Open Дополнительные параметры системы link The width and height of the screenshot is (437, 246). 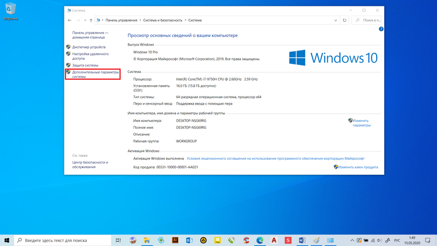[95, 74]
